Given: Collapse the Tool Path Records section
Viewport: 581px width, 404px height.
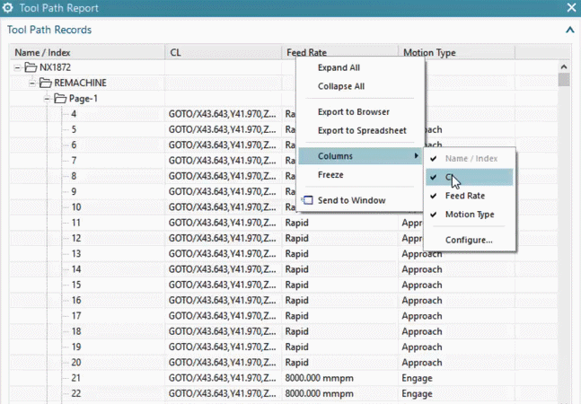Looking at the screenshot, I should pyautogui.click(x=569, y=30).
